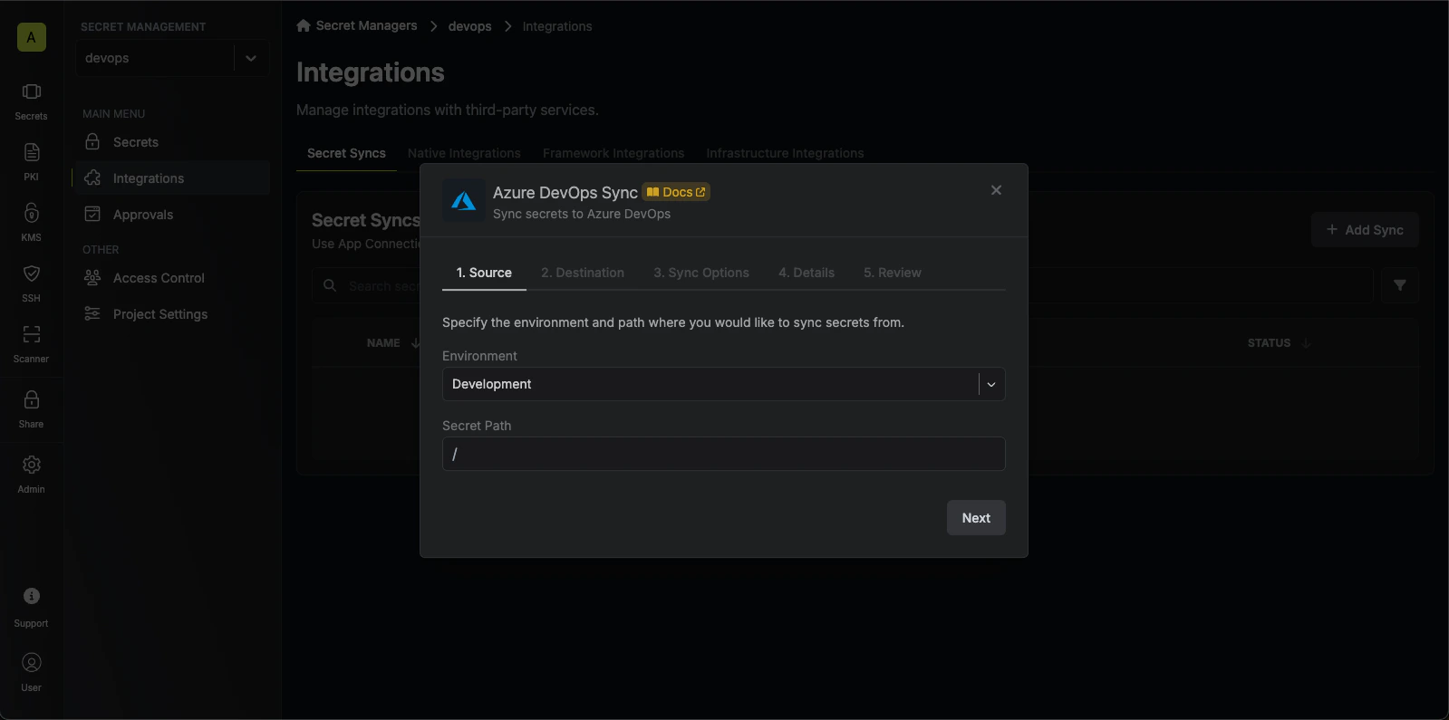Open the SSH section icon
This screenshot has height=720, width=1449.
pyautogui.click(x=31, y=274)
